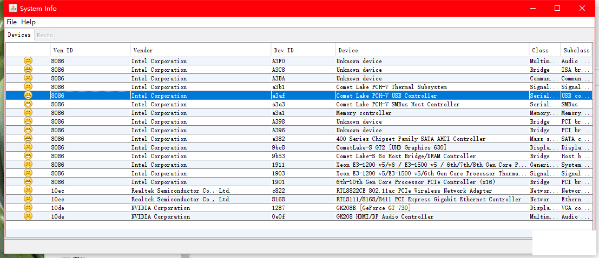This screenshot has height=258, width=599.
Task: Click the smiley icon for the SATA AHCI Controller row
Action: coord(28,139)
